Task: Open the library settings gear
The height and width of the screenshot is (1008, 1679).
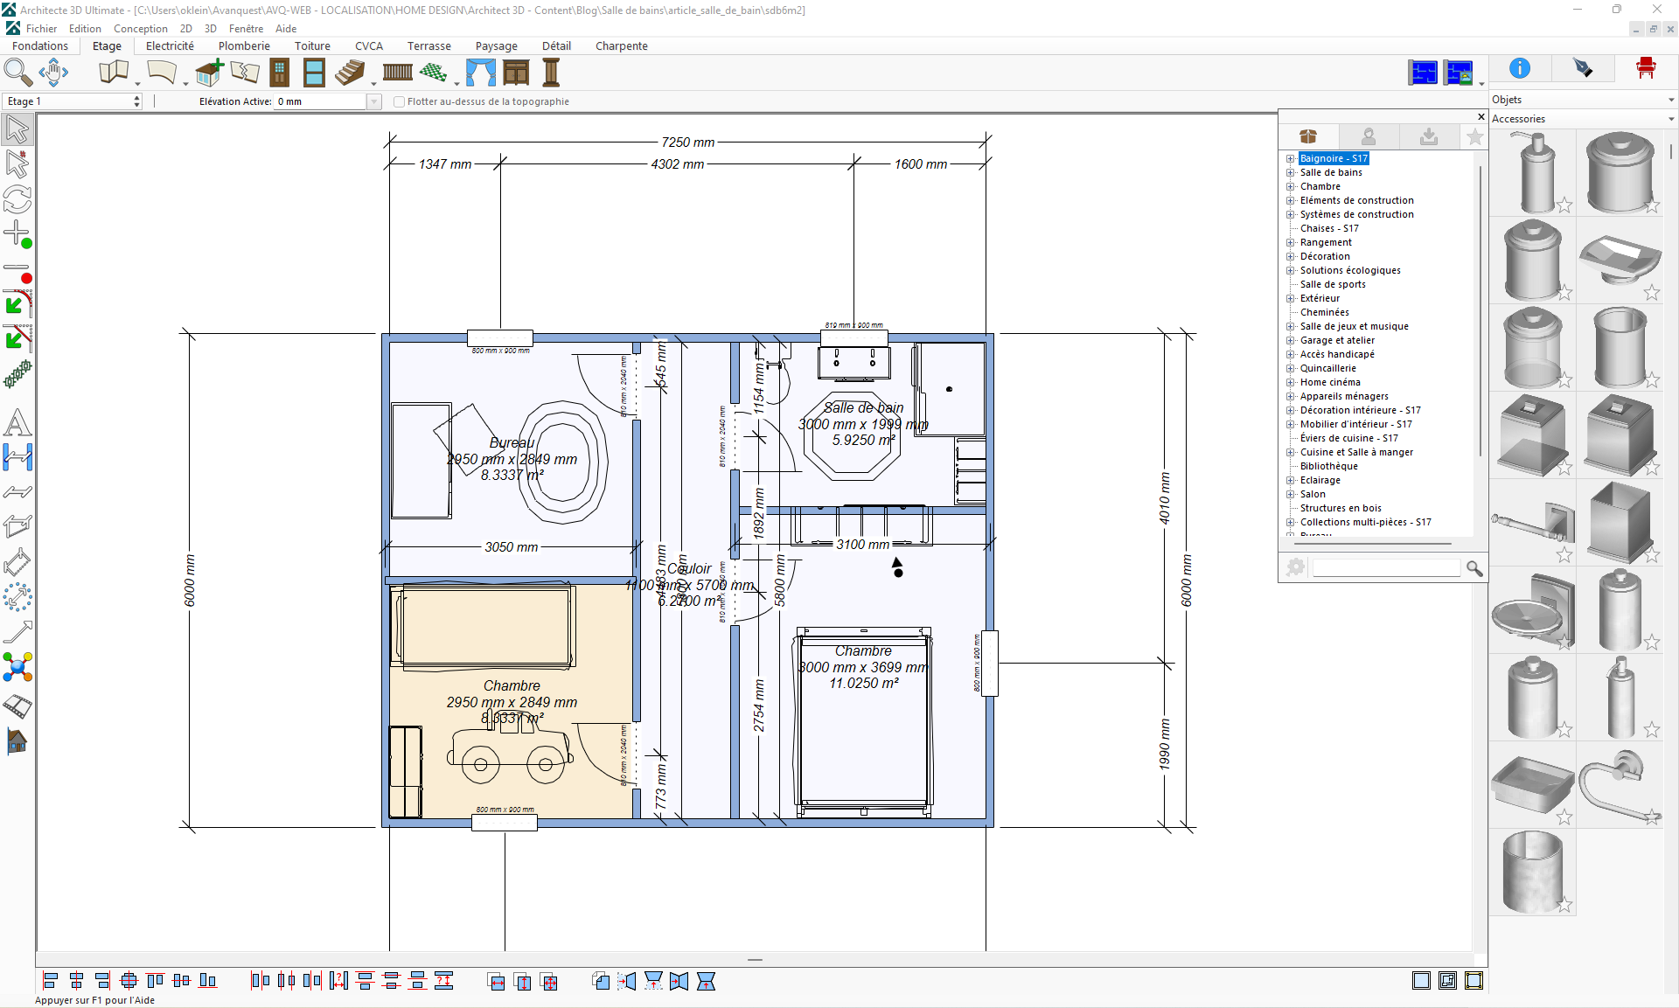Action: [x=1295, y=567]
